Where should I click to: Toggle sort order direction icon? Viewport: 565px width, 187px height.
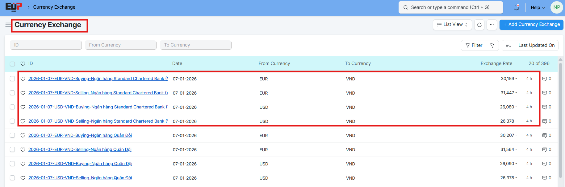pos(508,45)
